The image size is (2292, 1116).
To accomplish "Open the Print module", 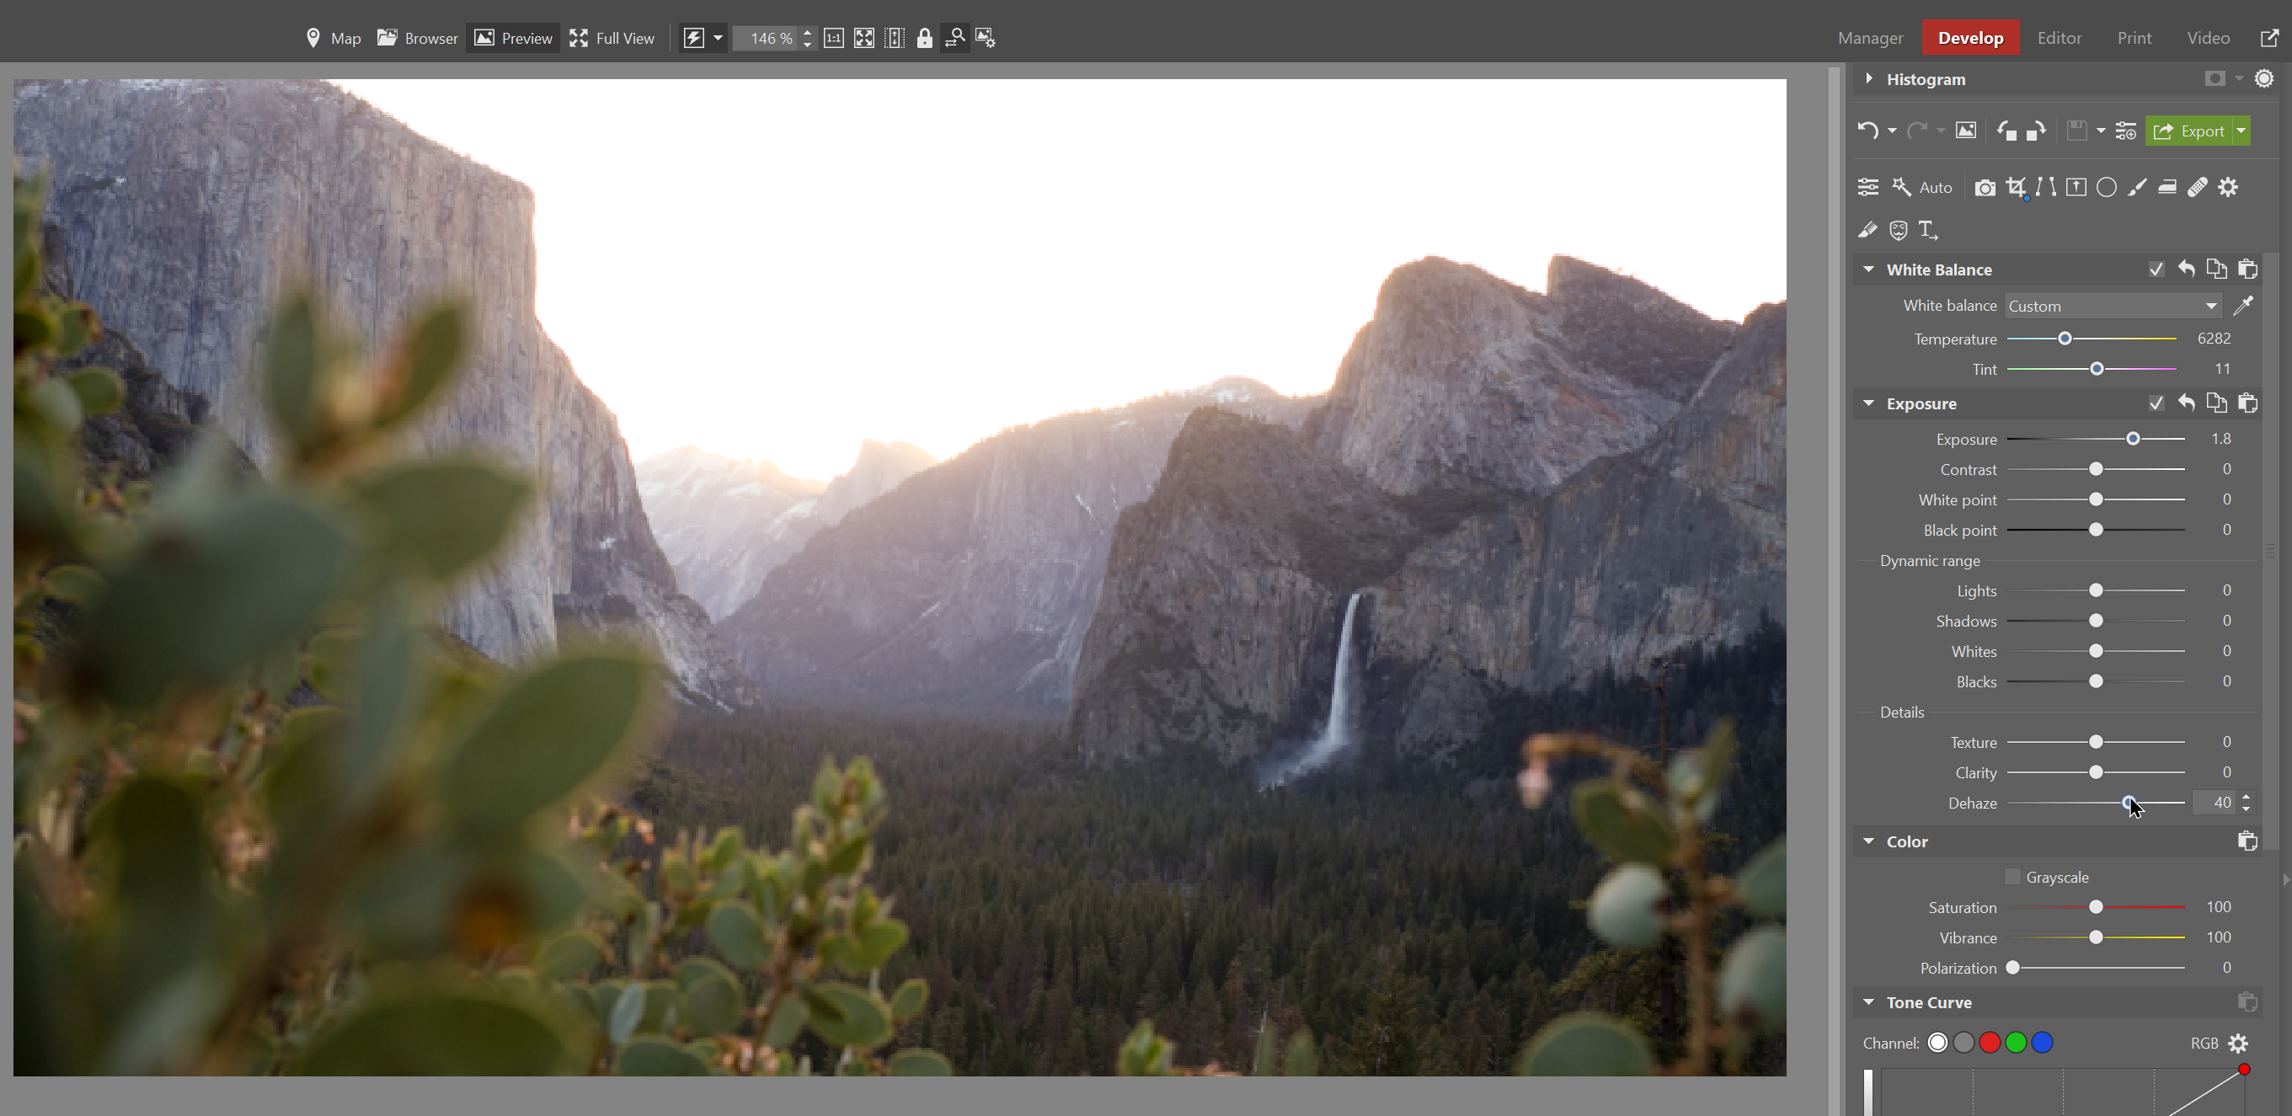I will [x=2134, y=37].
